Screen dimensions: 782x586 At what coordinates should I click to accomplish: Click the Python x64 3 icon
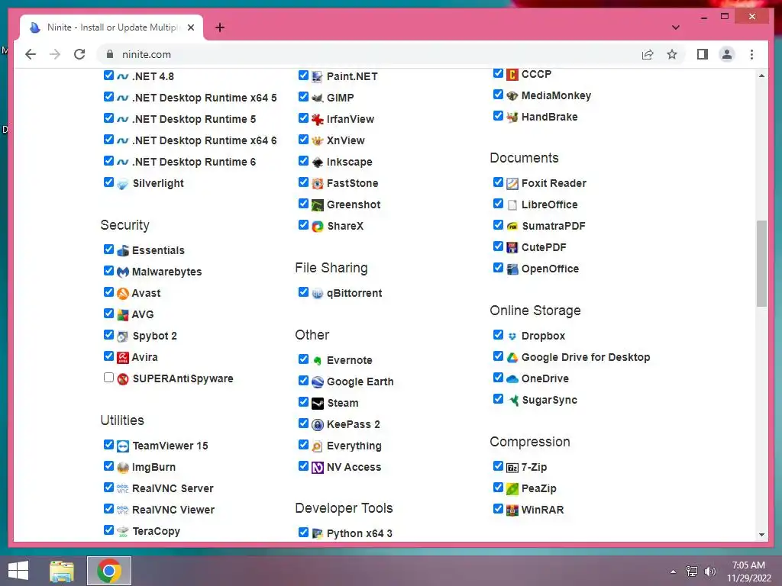click(317, 533)
